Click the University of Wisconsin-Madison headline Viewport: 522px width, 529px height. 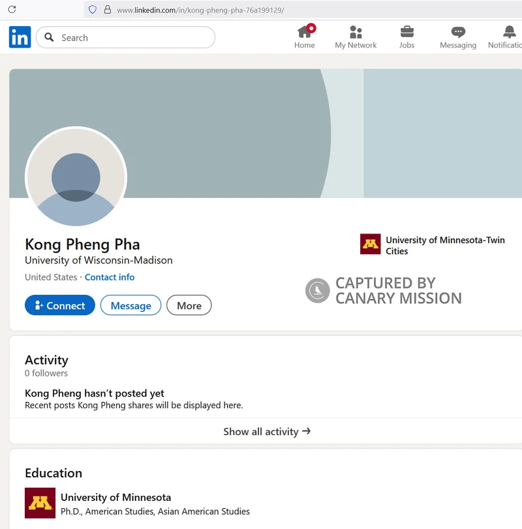point(99,260)
